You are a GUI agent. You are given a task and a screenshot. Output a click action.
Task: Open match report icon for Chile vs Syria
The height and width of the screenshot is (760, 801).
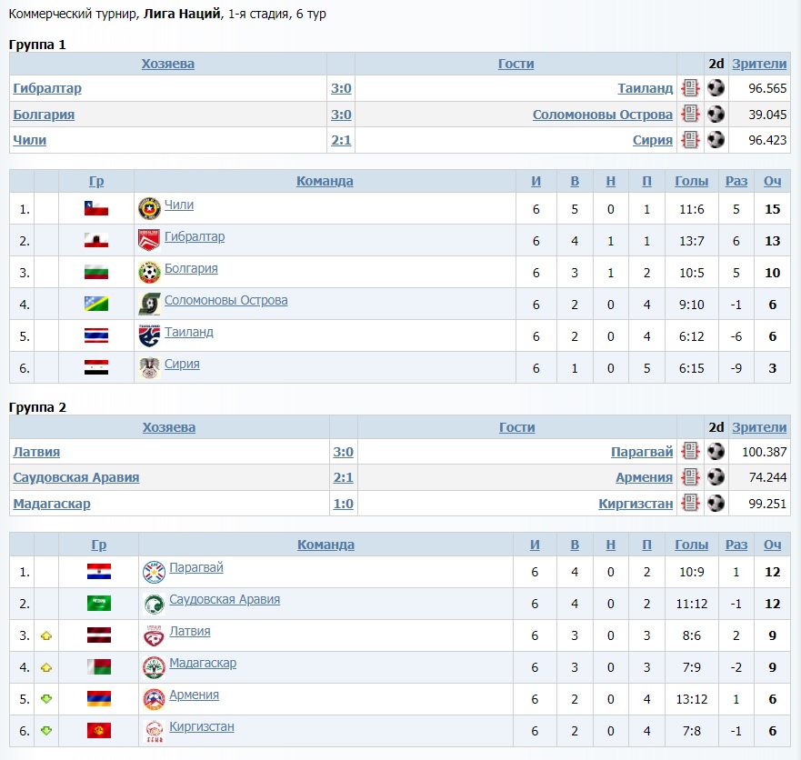pyautogui.click(x=690, y=140)
